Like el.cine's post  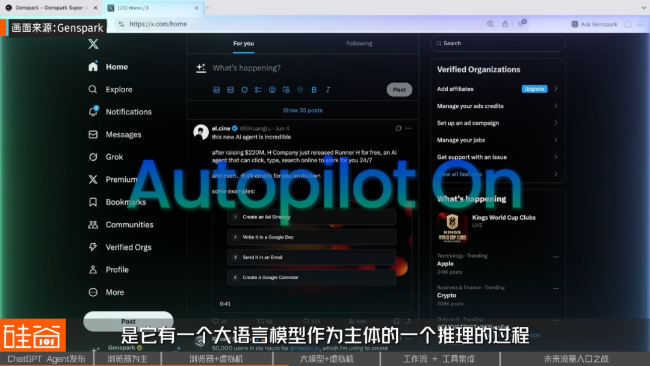pos(311,321)
